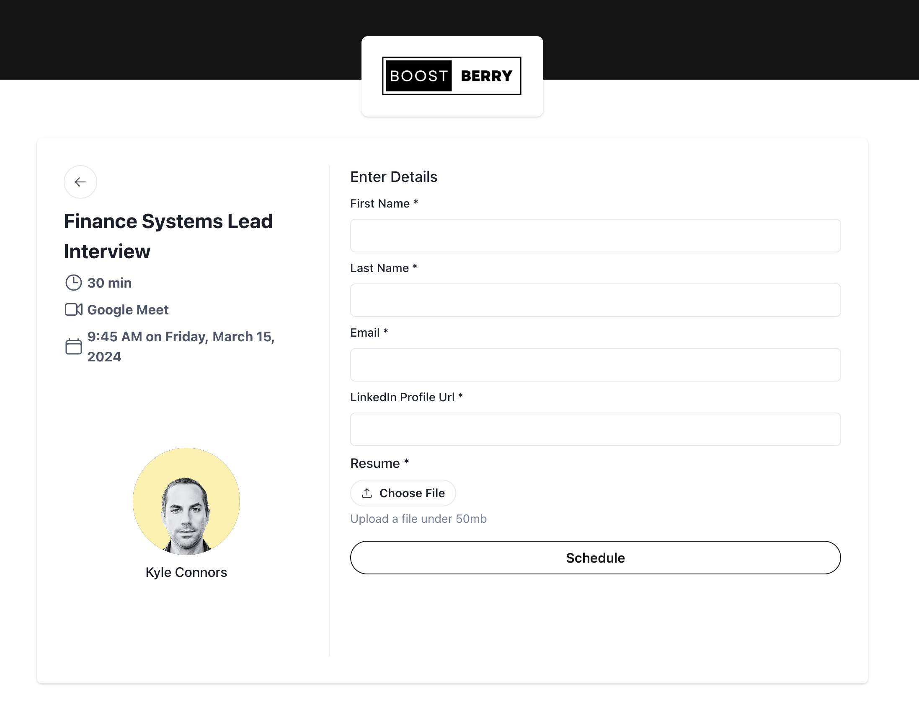The height and width of the screenshot is (706, 919).
Task: Click the 'Resume *' label
Action: tap(379, 464)
